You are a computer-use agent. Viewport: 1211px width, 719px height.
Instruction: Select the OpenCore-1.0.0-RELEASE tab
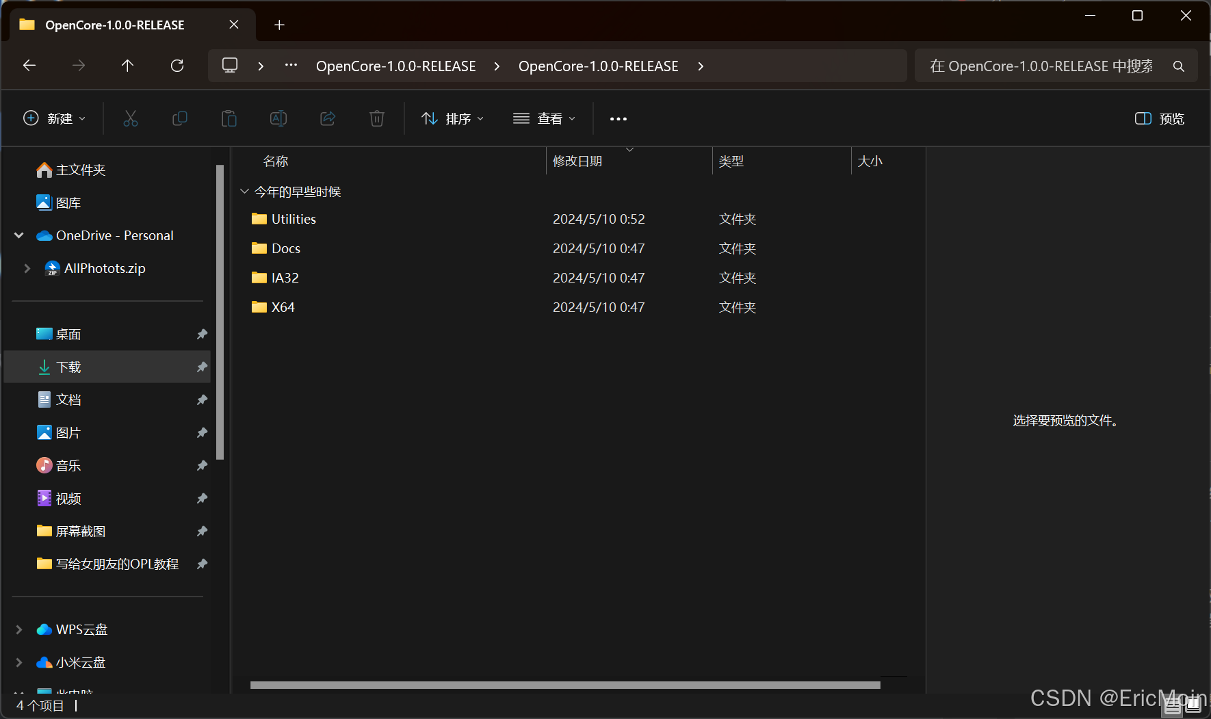pyautogui.click(x=115, y=25)
